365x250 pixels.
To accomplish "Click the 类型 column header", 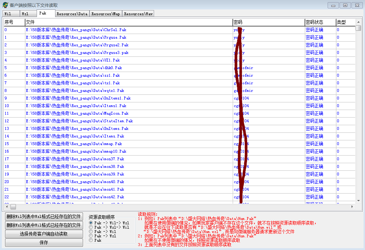I will 346,22.
